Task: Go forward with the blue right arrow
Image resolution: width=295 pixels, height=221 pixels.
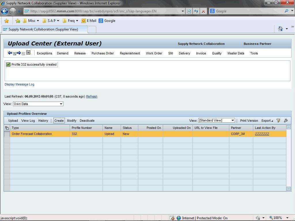Action: click(19, 53)
